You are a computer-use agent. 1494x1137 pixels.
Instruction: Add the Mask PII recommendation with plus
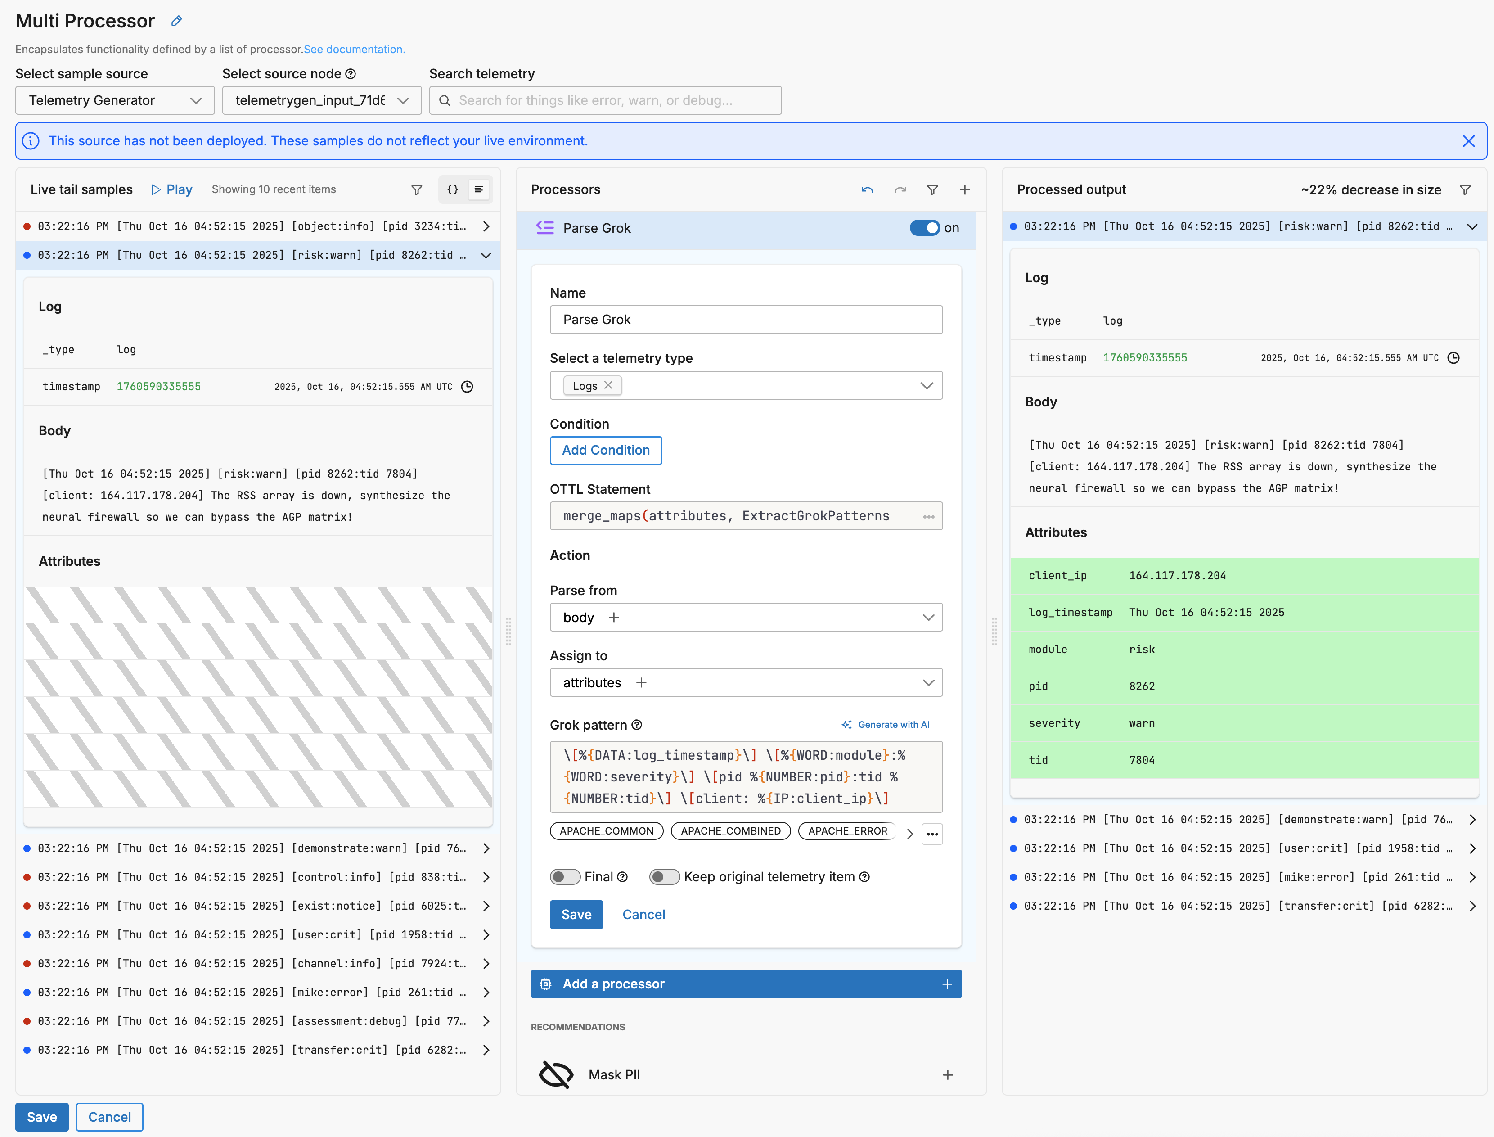(948, 1075)
